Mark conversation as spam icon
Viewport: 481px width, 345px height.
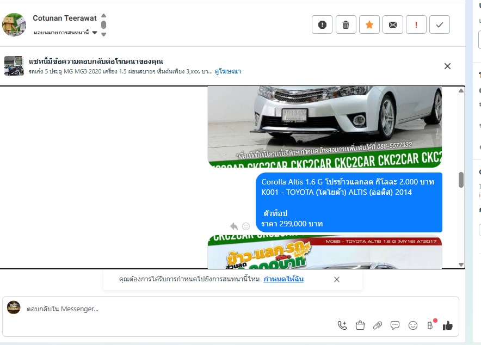pos(322,24)
